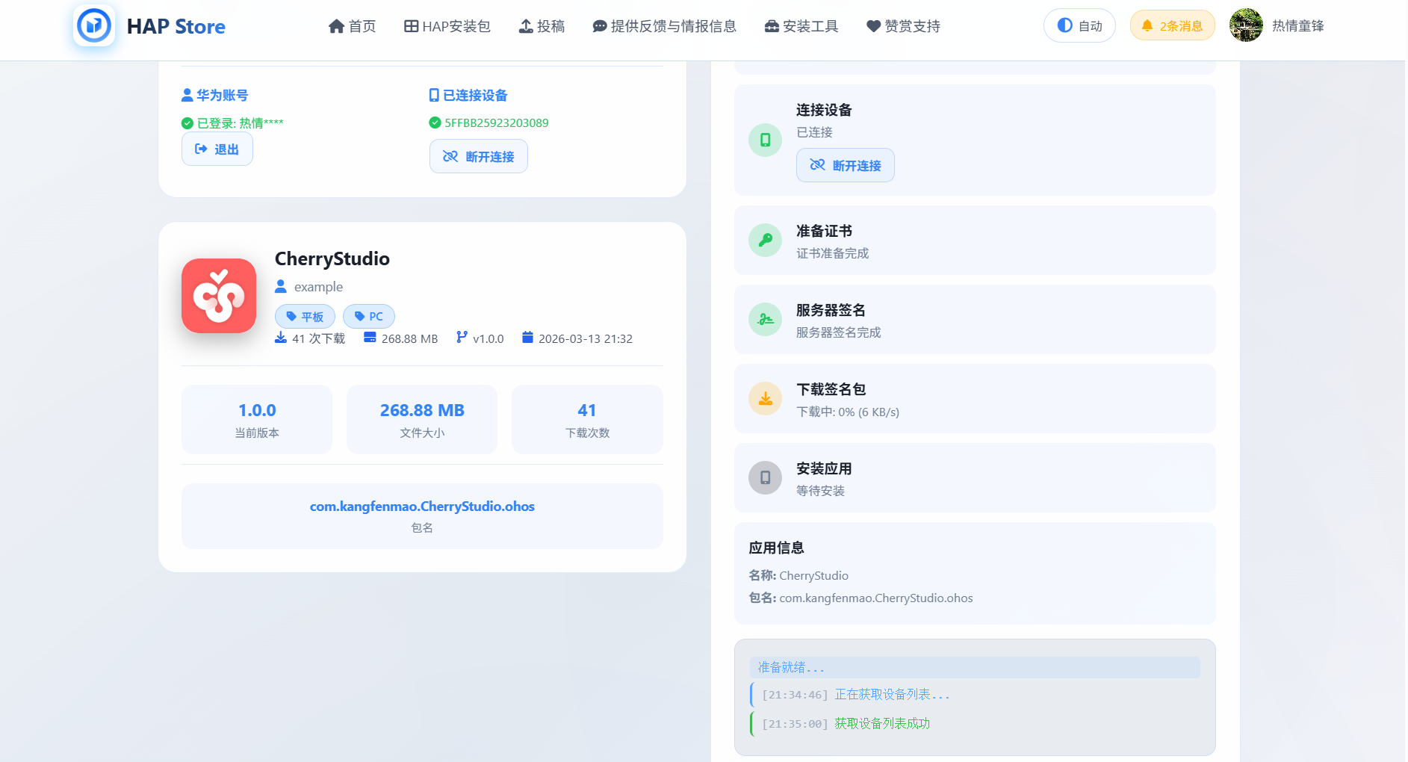
Task: Click the 下载中: 0% (6 KB/s) status
Action: click(x=848, y=412)
